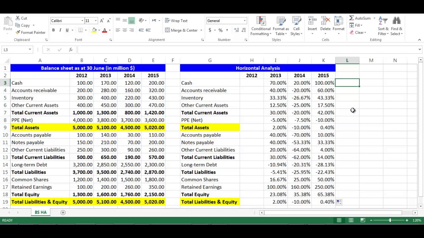Click the AutoSum sigma icon
The width and height of the screenshot is (424, 238).
(351, 18)
